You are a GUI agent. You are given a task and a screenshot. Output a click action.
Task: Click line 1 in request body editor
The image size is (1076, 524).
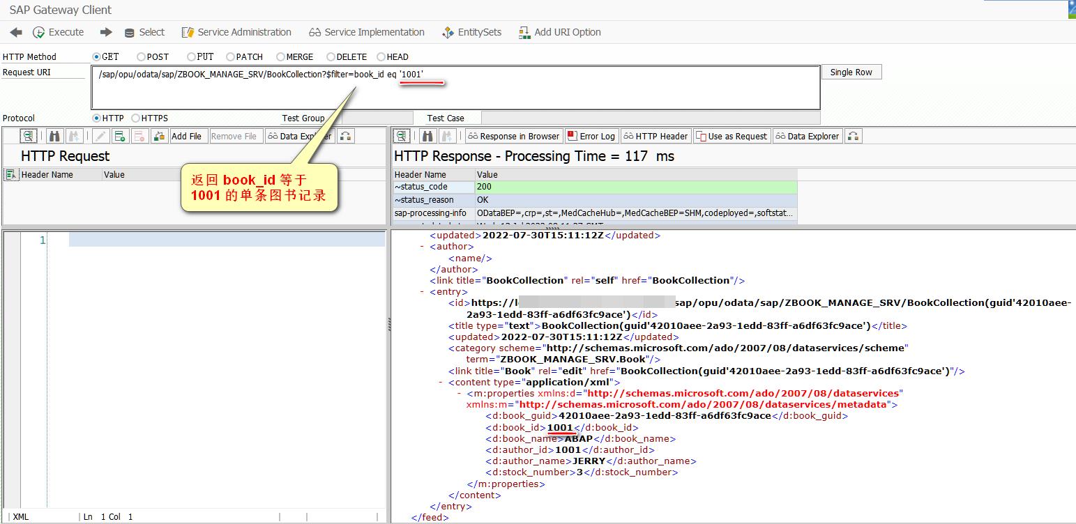tap(227, 240)
